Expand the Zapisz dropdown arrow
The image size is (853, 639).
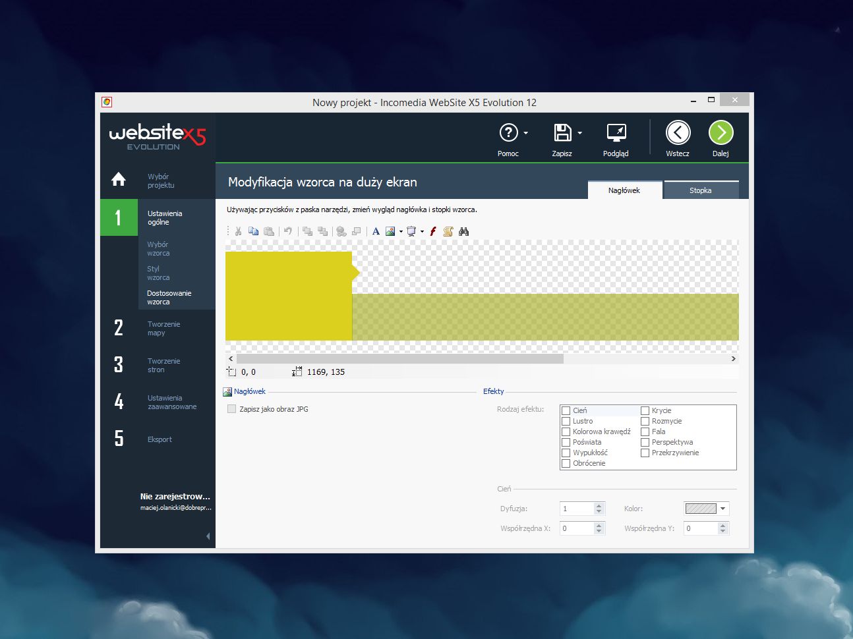pos(579,133)
